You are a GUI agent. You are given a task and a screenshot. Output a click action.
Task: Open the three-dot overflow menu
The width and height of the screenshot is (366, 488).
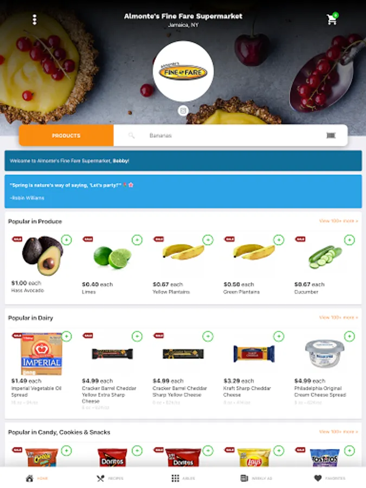35,20
